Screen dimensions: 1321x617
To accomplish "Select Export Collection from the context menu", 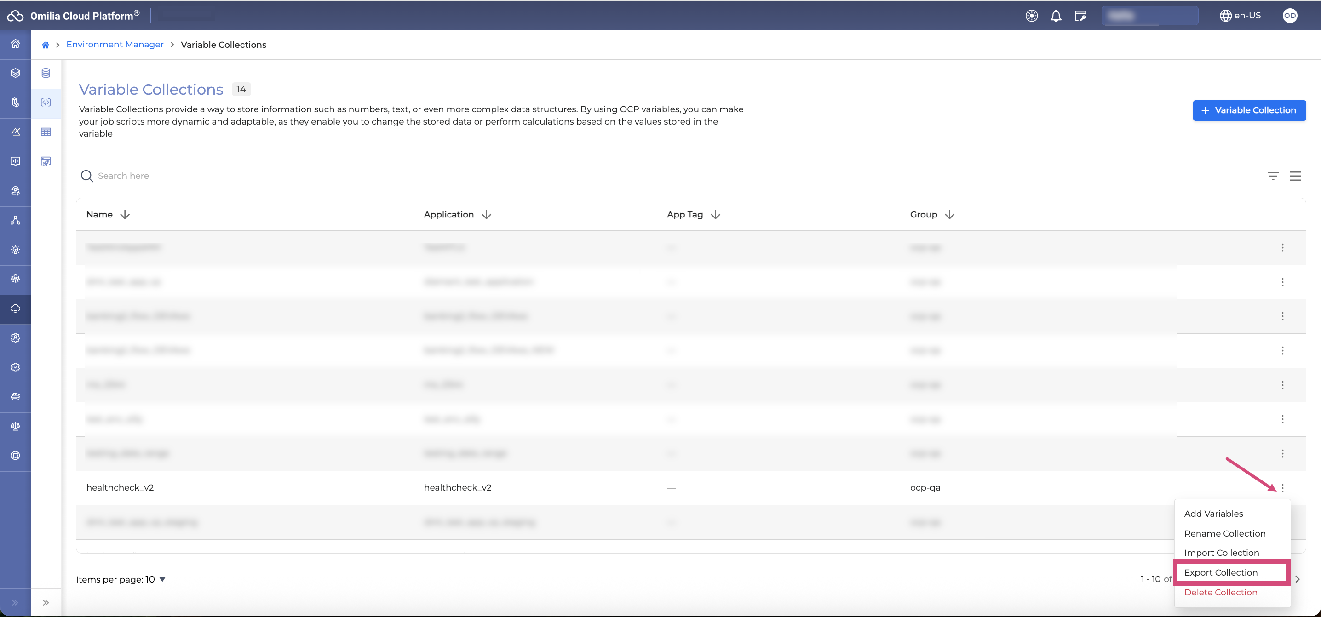I will (1220, 572).
